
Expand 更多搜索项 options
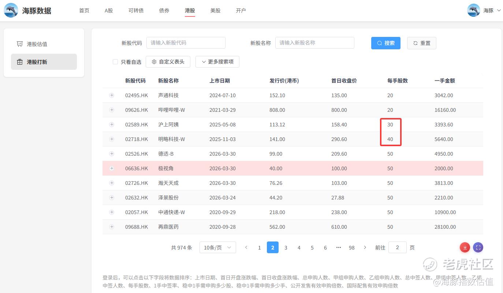tap(217, 62)
